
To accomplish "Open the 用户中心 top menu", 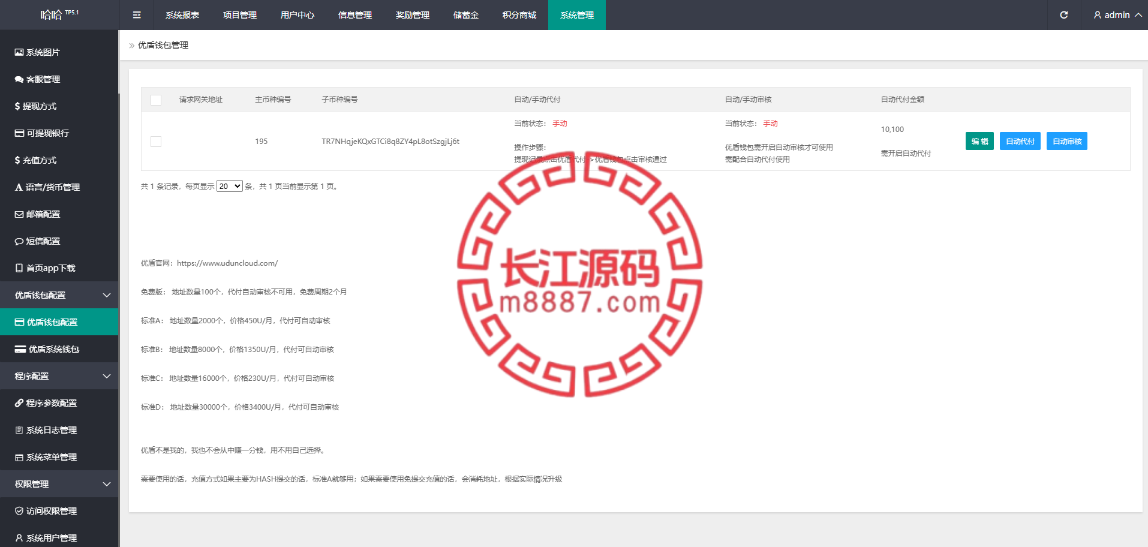I will 297,15.
